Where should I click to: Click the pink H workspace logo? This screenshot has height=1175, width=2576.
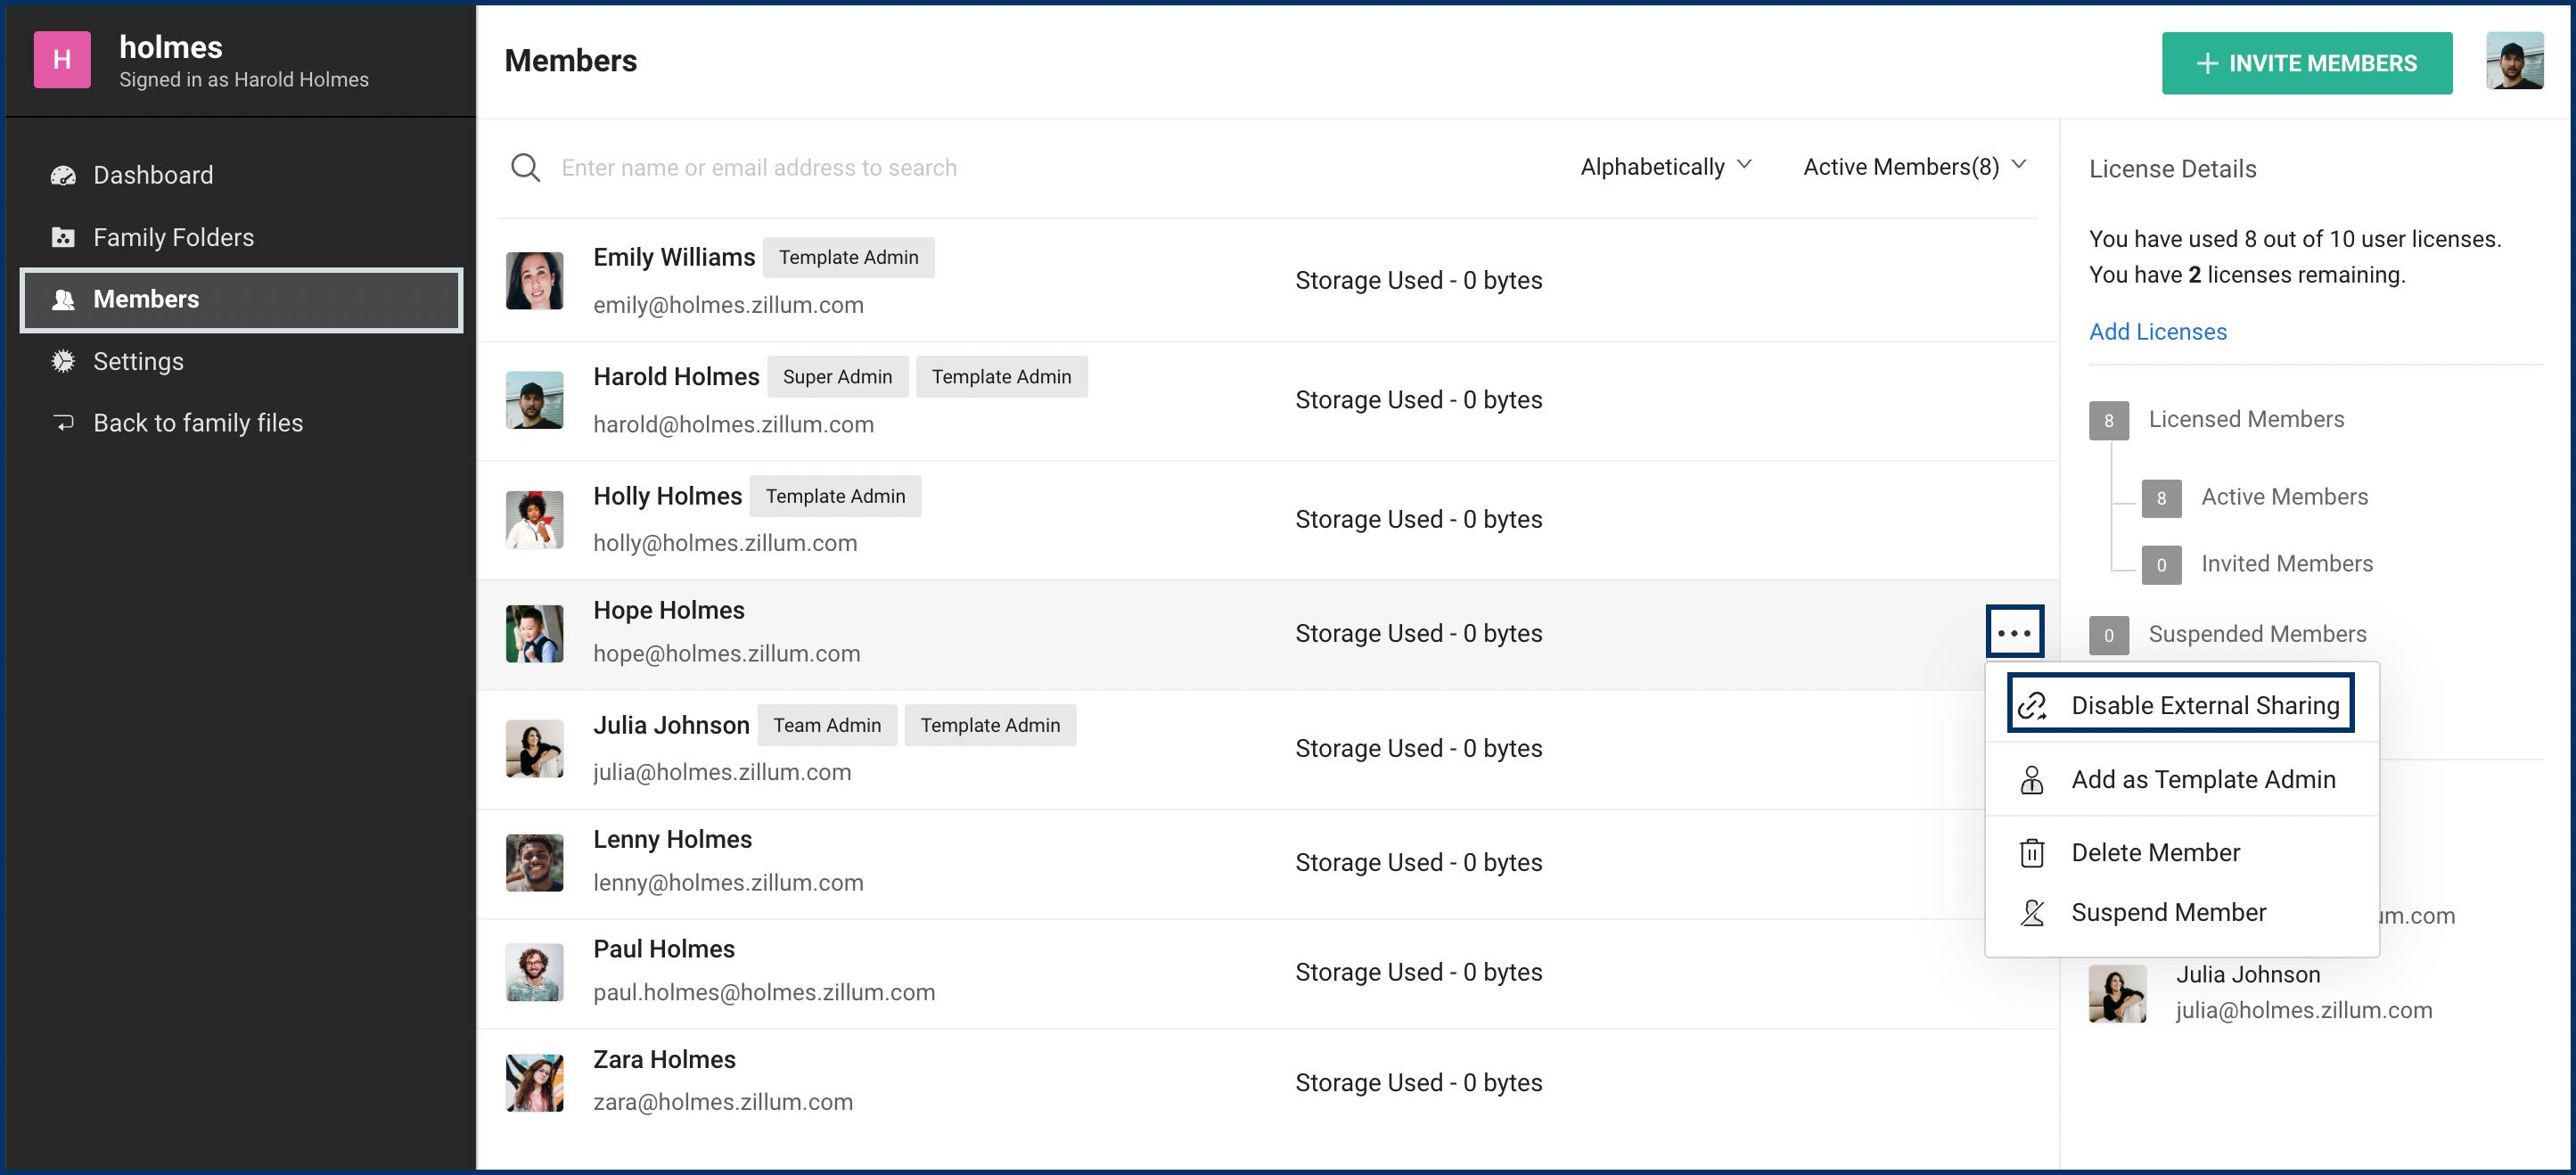[x=62, y=60]
